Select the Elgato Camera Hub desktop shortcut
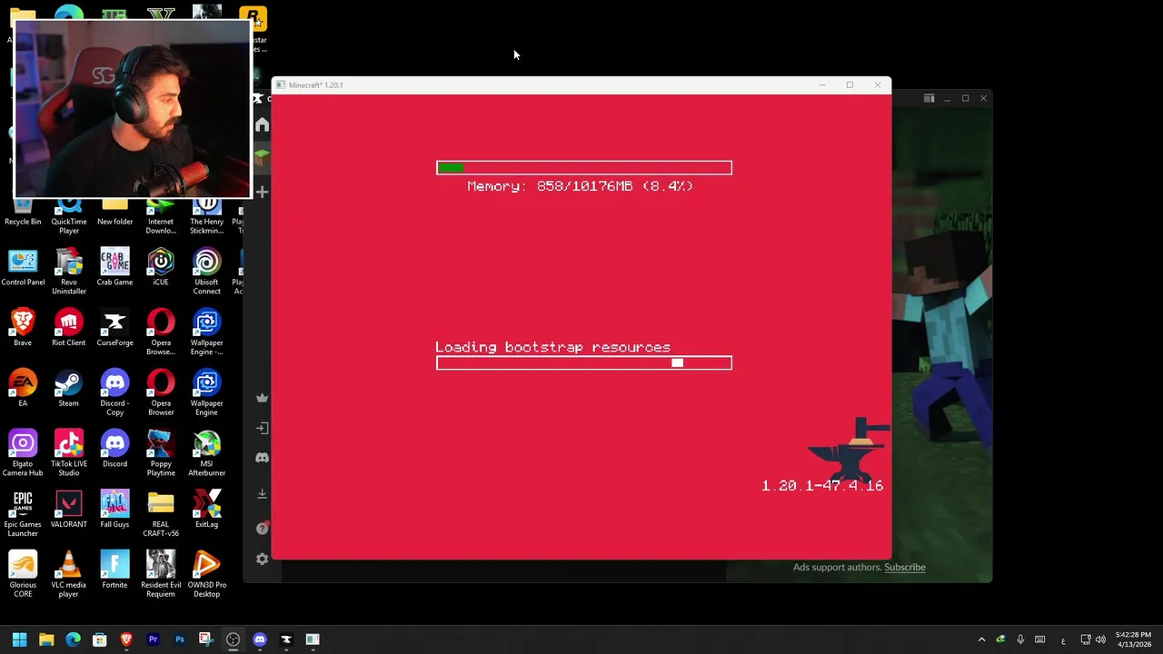 point(23,453)
